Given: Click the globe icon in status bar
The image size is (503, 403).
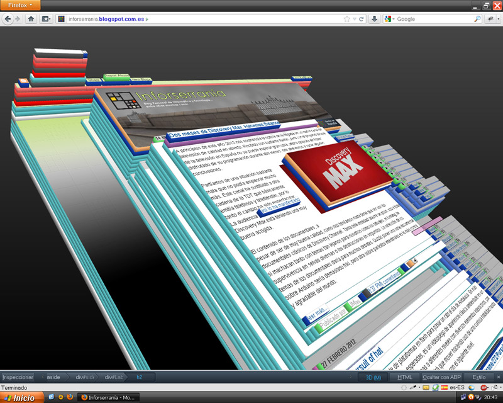Looking at the screenshot, I should click(x=471, y=388).
